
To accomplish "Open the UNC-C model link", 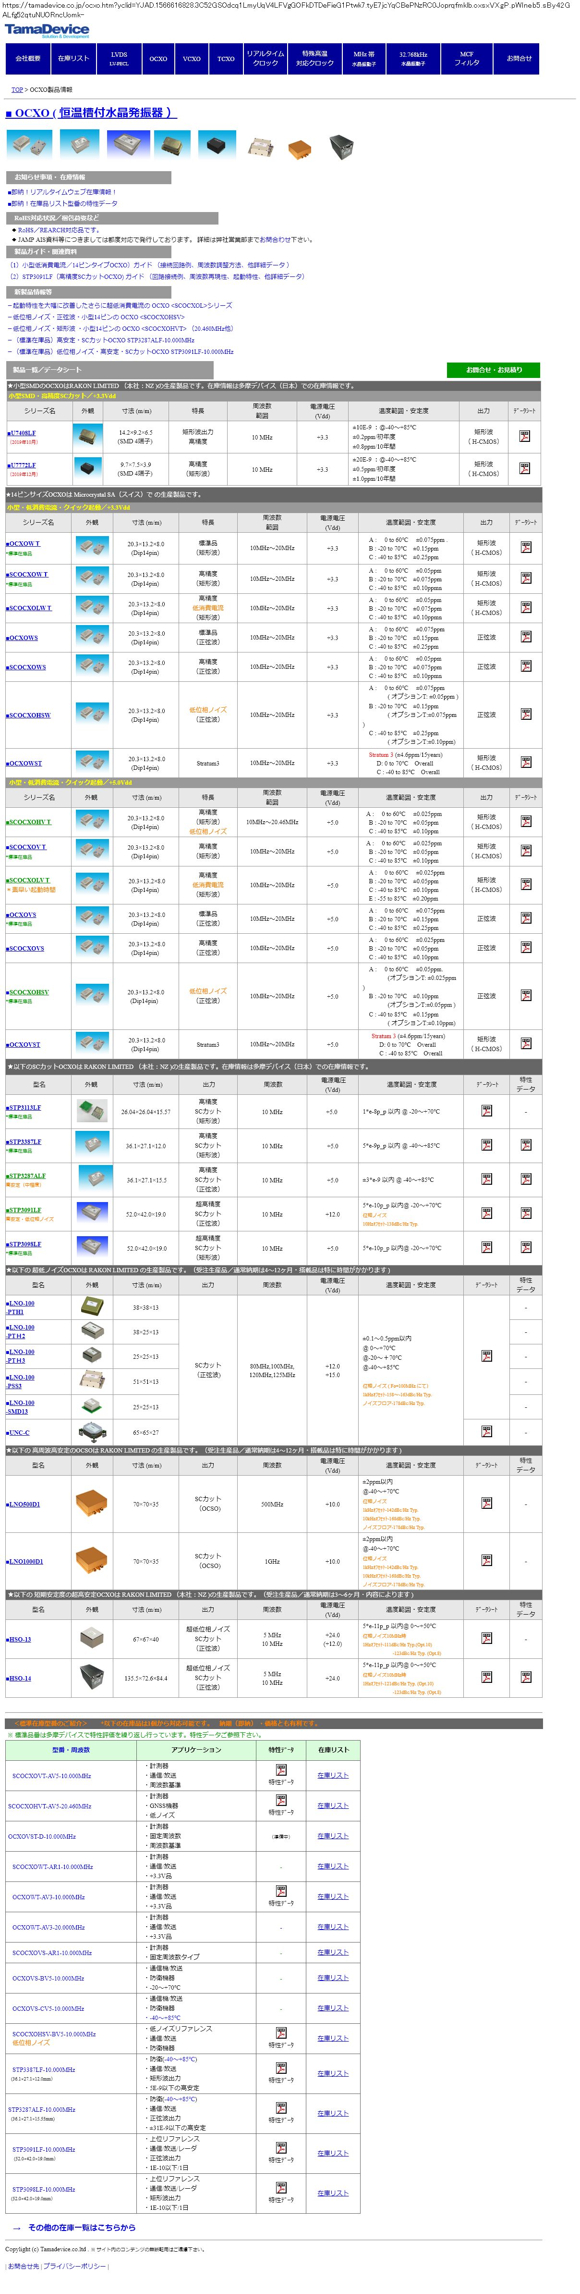I will 18,1433.
